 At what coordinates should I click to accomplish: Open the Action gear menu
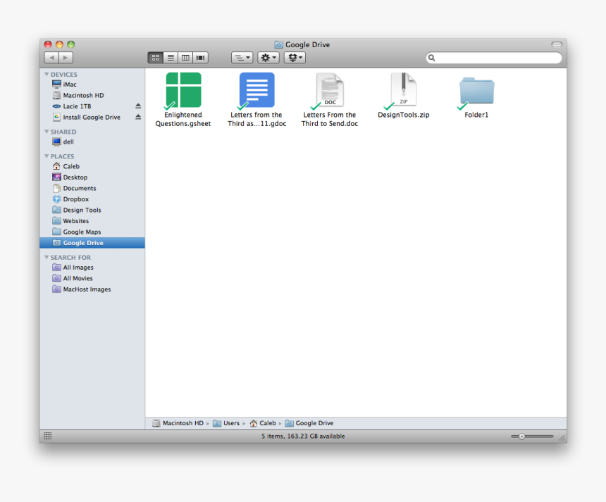tap(268, 58)
